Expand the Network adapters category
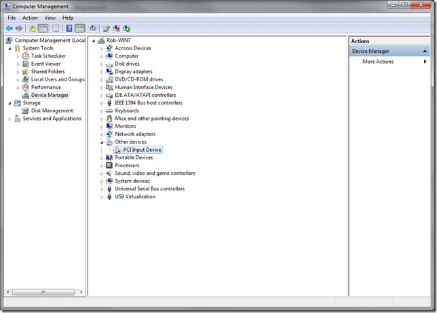The image size is (437, 313). coord(102,134)
